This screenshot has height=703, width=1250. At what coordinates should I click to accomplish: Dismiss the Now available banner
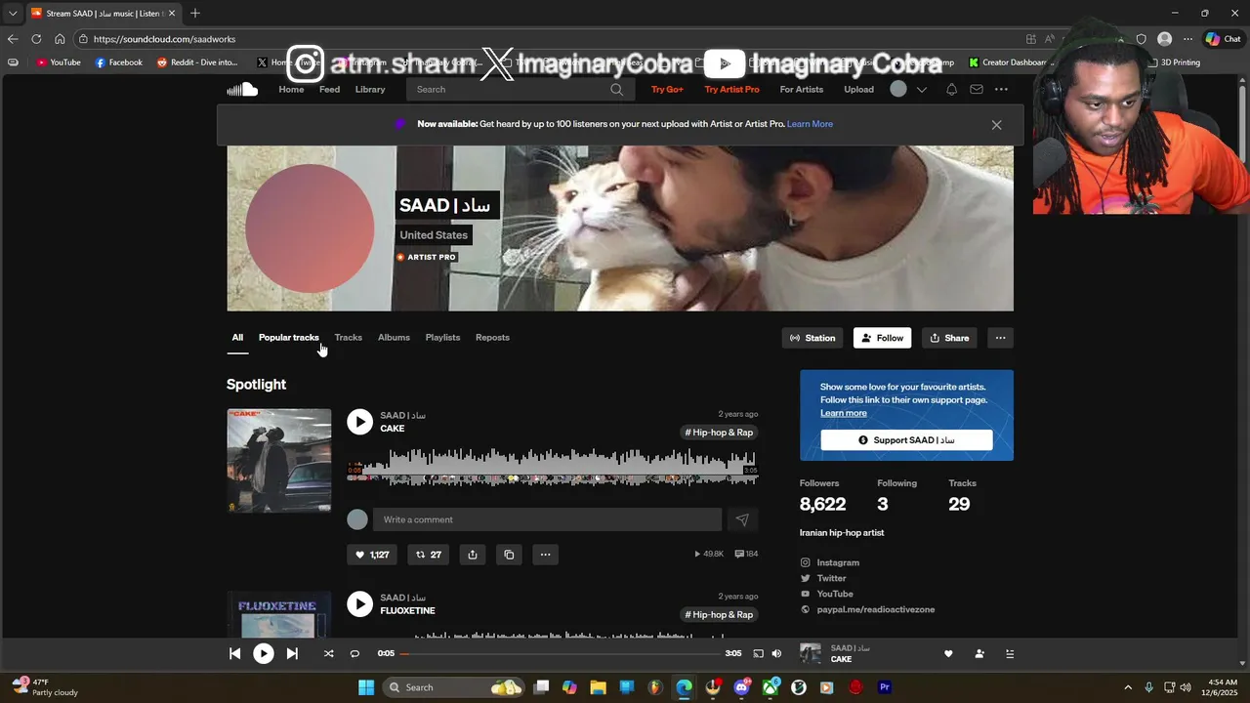[996, 125]
